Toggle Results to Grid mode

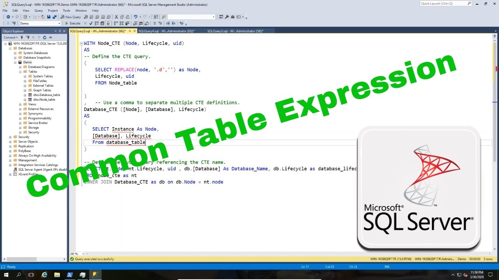(141, 23)
